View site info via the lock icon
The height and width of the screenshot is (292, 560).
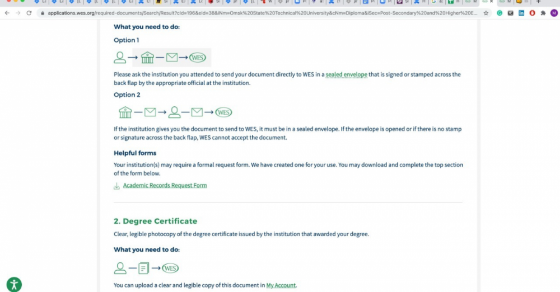pos(42,12)
